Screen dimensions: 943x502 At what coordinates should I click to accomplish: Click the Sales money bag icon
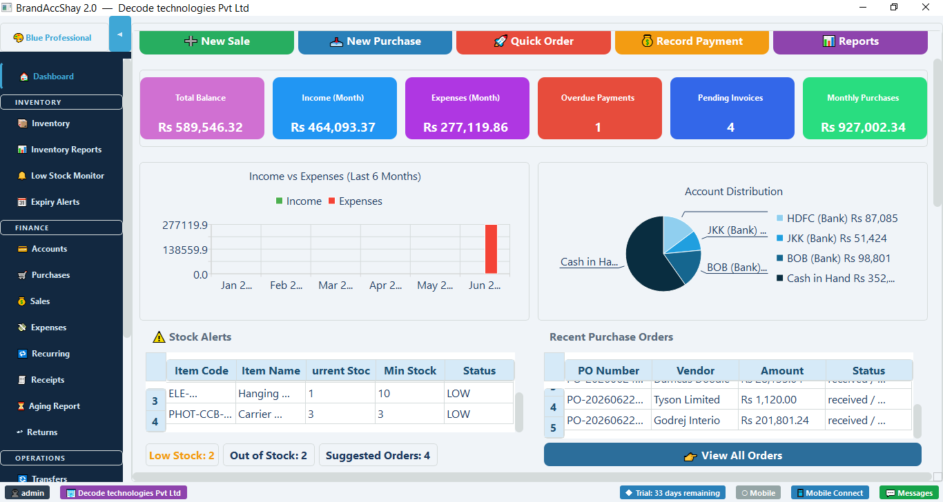pyautogui.click(x=23, y=301)
